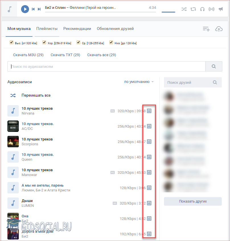The width and height of the screenshot is (230, 241).
Task: Download Nirvana track via save icon
Action: click(149, 111)
